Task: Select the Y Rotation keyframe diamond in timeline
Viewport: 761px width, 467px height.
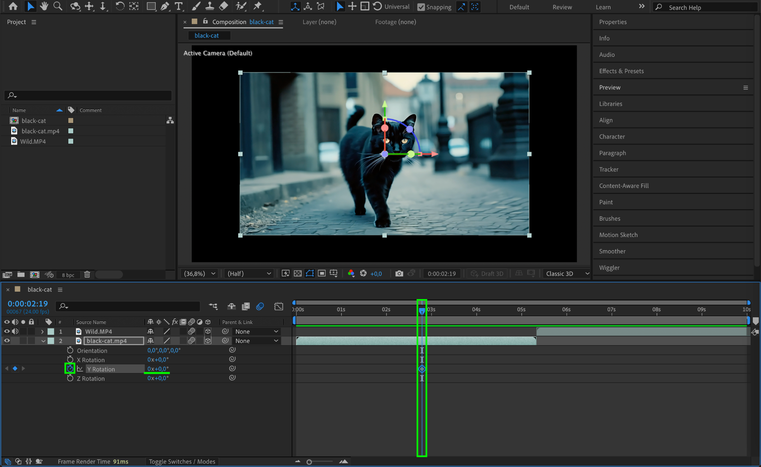Action: click(422, 369)
